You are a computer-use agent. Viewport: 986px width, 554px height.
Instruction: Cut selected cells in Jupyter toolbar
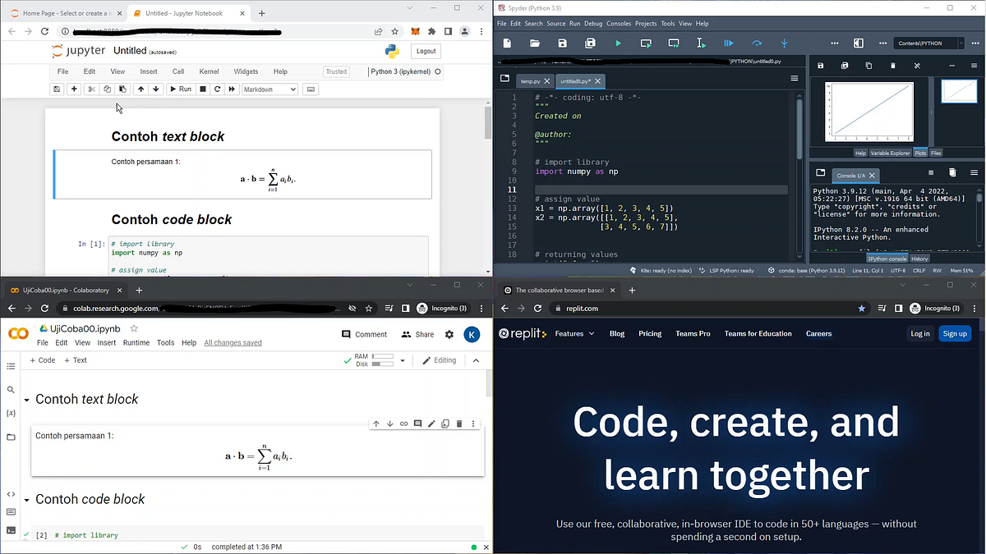click(94, 89)
